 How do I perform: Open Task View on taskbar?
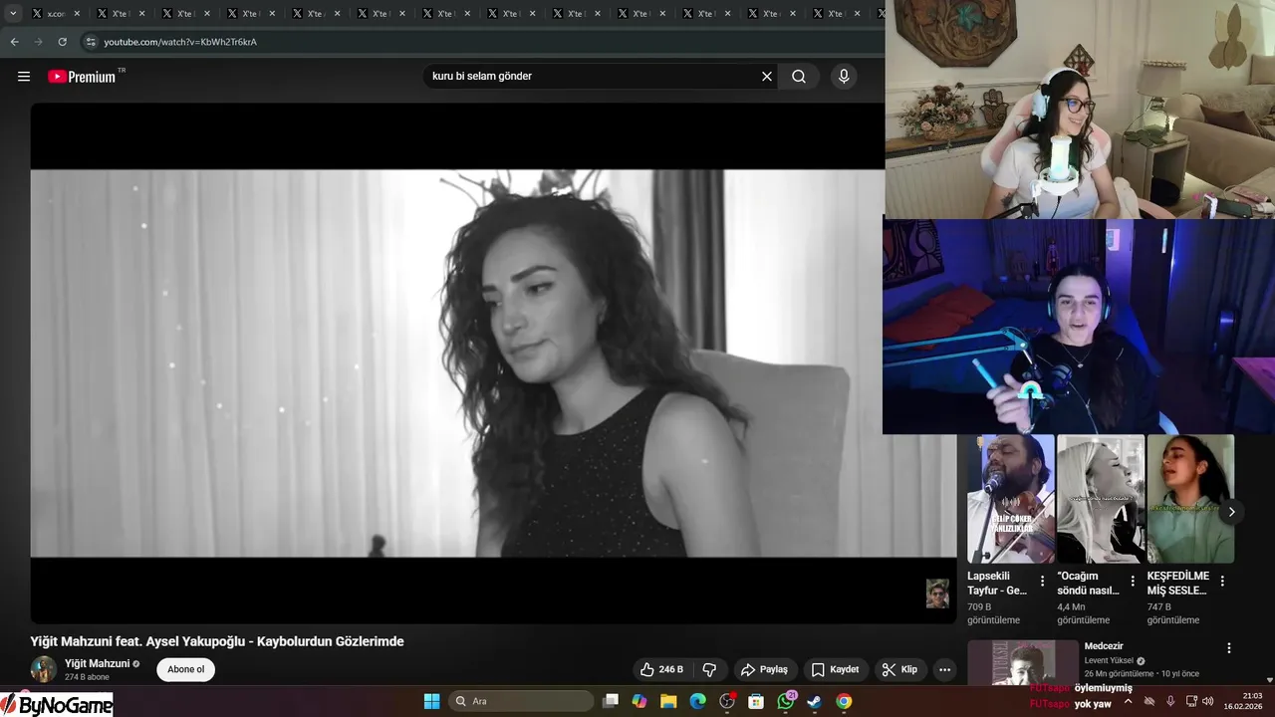(x=611, y=701)
